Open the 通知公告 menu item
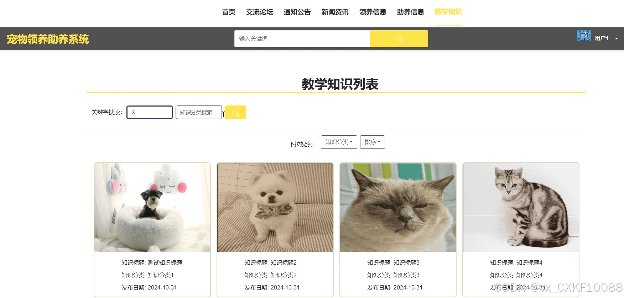Viewport: 624px width, 298px height. [297, 12]
